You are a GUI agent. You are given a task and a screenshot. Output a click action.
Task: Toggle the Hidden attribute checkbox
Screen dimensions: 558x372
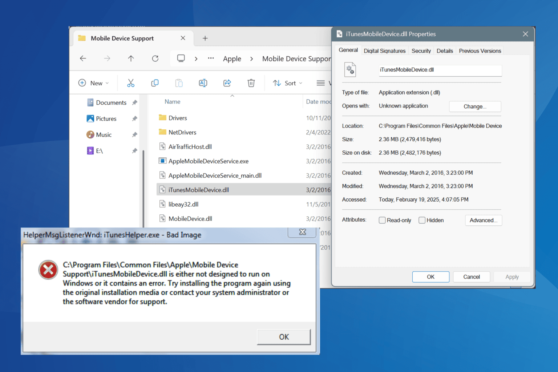point(422,220)
